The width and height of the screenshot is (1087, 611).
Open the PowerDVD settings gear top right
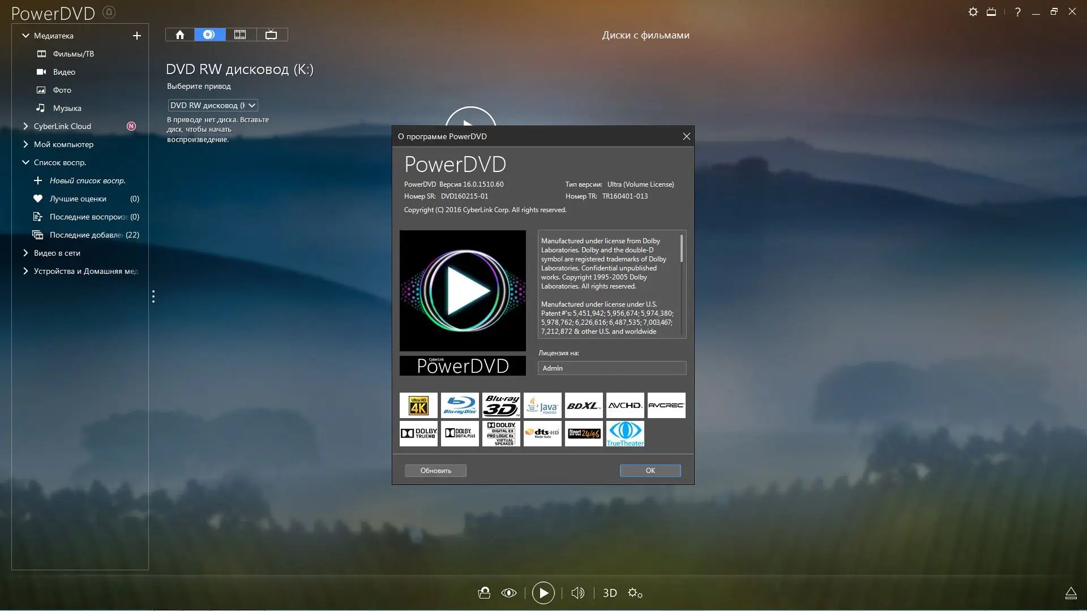coord(973,12)
